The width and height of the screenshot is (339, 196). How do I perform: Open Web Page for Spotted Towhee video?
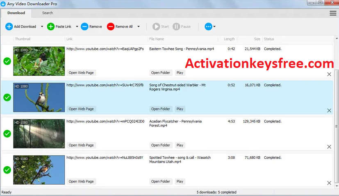point(81,182)
